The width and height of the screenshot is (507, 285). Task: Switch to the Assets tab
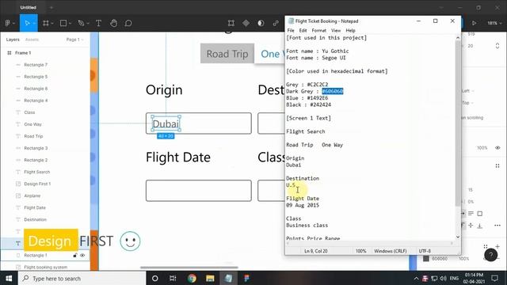[32, 40]
